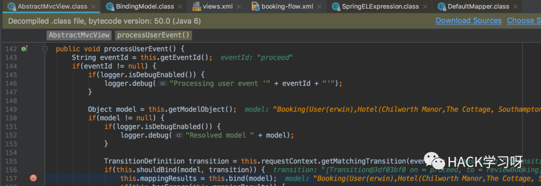Click the booking-flow.xml file icon
The width and height of the screenshot is (541, 186).
point(255,6)
